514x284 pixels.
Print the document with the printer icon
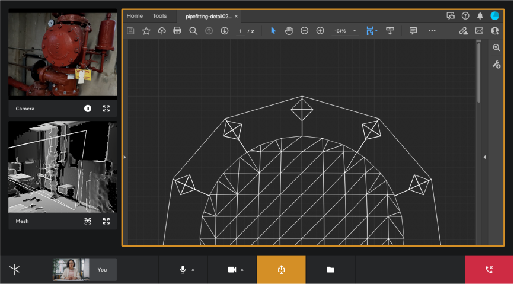pyautogui.click(x=177, y=31)
